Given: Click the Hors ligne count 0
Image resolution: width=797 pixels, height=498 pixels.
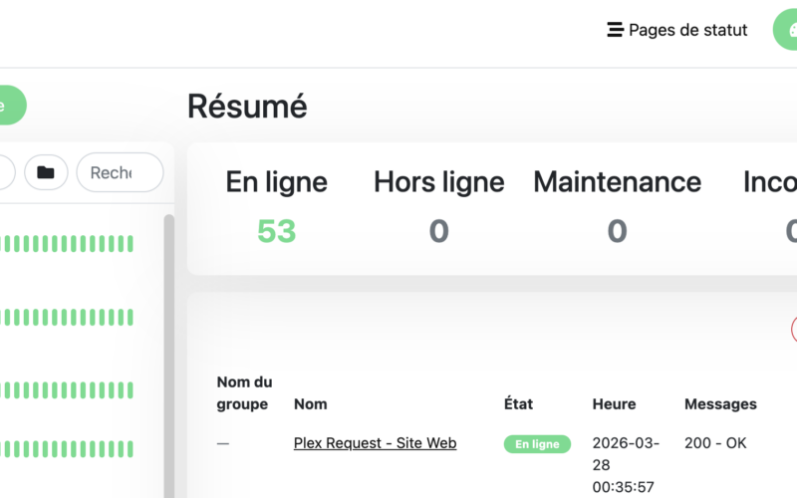Looking at the screenshot, I should point(439,231).
